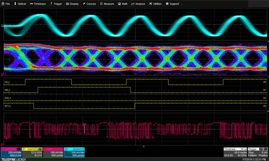Click the red C2 channel descriptor box
The image size is (269, 161).
[x=11, y=152]
